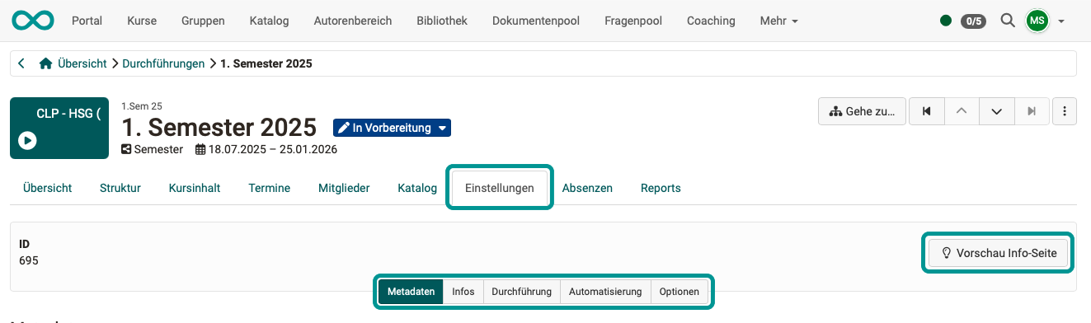Select the Metadaten segment

click(x=411, y=292)
